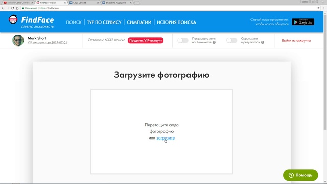Viewport: 327px width, 184px height.
Task: Open ИСТОРИЯ ПОИСКА page
Action: pos(176,22)
